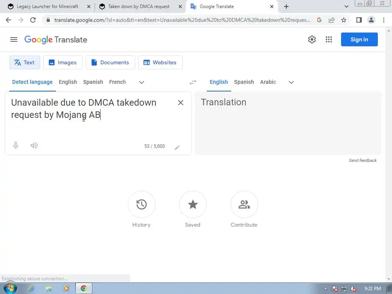Launch Internet Explorer from the taskbar
The height and width of the screenshot is (294, 392).
click(31, 289)
